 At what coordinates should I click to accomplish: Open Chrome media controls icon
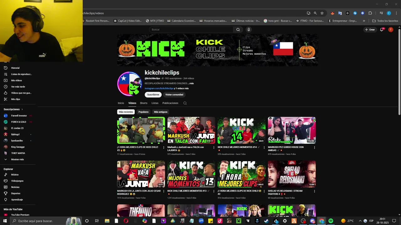381,13
